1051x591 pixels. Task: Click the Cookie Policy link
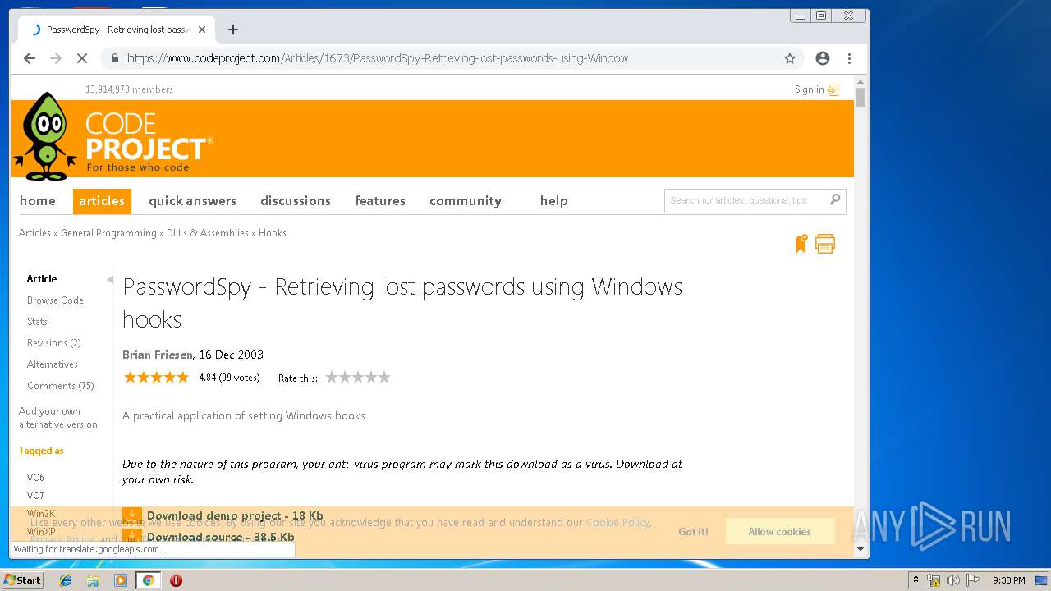[x=617, y=523]
